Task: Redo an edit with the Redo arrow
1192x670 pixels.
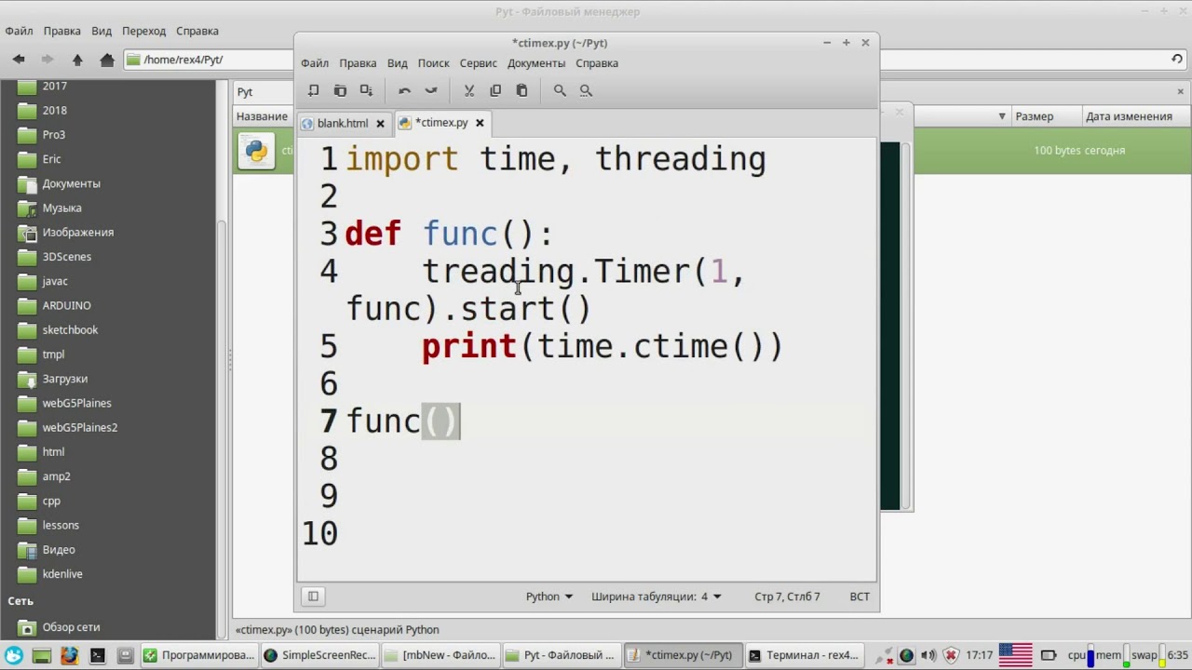Action: (x=430, y=89)
